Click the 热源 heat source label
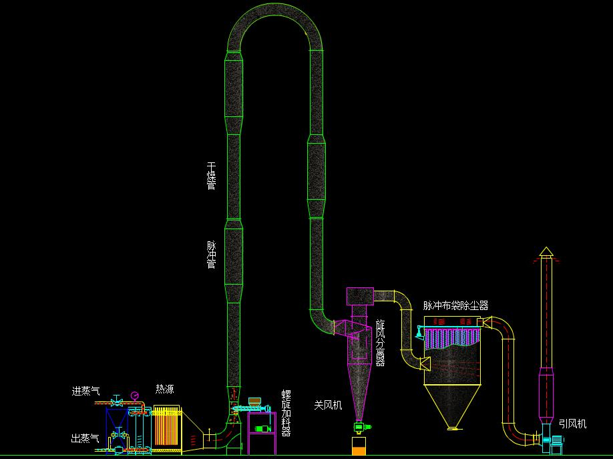This screenshot has height=459, width=613. pos(165,389)
